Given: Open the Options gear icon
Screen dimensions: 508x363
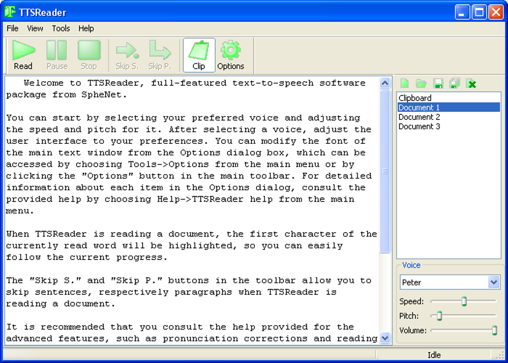Looking at the screenshot, I should 231,55.
